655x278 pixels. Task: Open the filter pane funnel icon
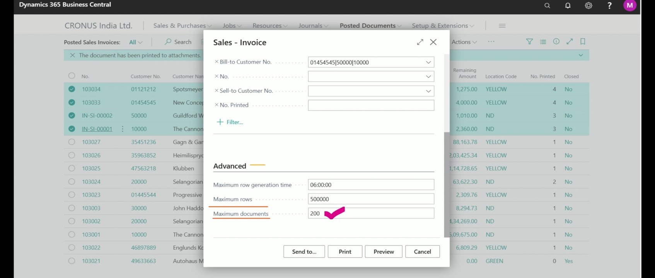(x=529, y=42)
